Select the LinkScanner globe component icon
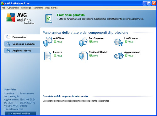 (119, 42)
